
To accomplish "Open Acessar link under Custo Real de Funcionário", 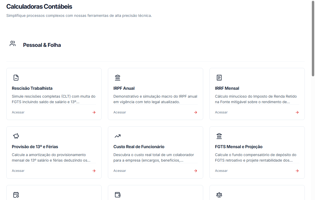I will tap(120, 171).
